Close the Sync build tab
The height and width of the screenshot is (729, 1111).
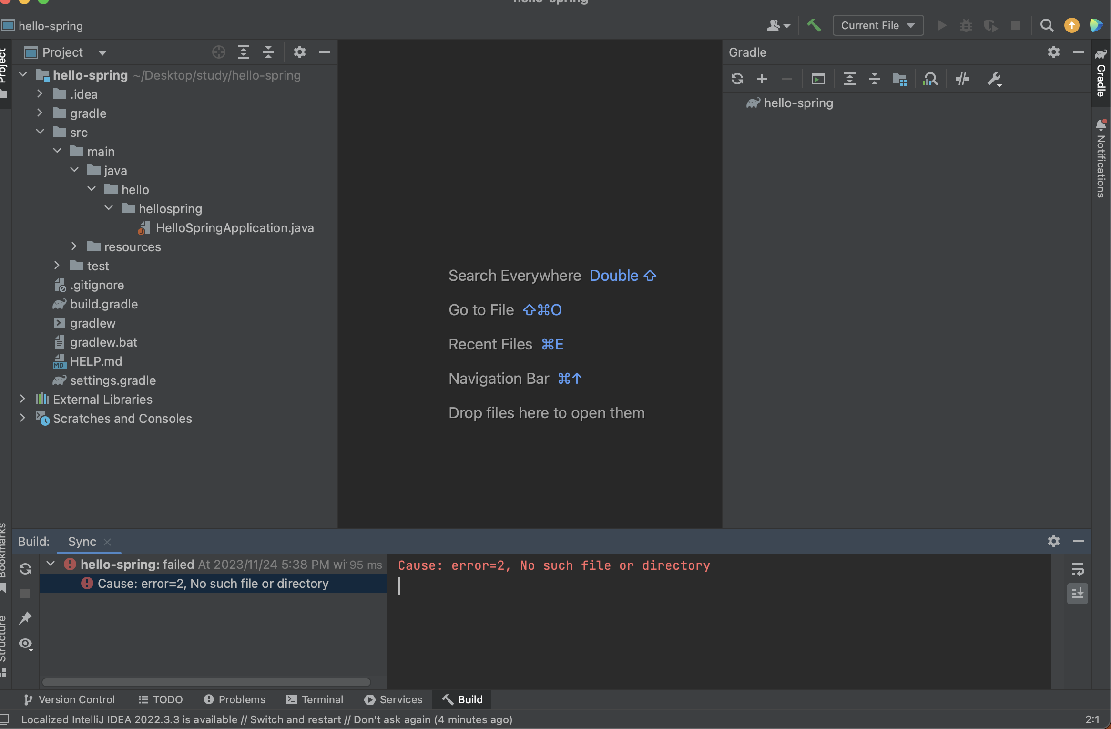107,542
